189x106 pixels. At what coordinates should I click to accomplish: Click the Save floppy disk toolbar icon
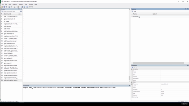tap(4, 7)
